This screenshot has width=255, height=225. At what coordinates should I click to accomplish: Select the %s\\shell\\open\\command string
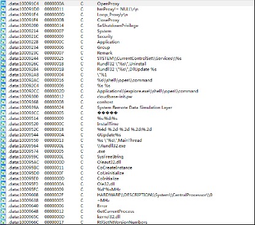tap(124, 80)
